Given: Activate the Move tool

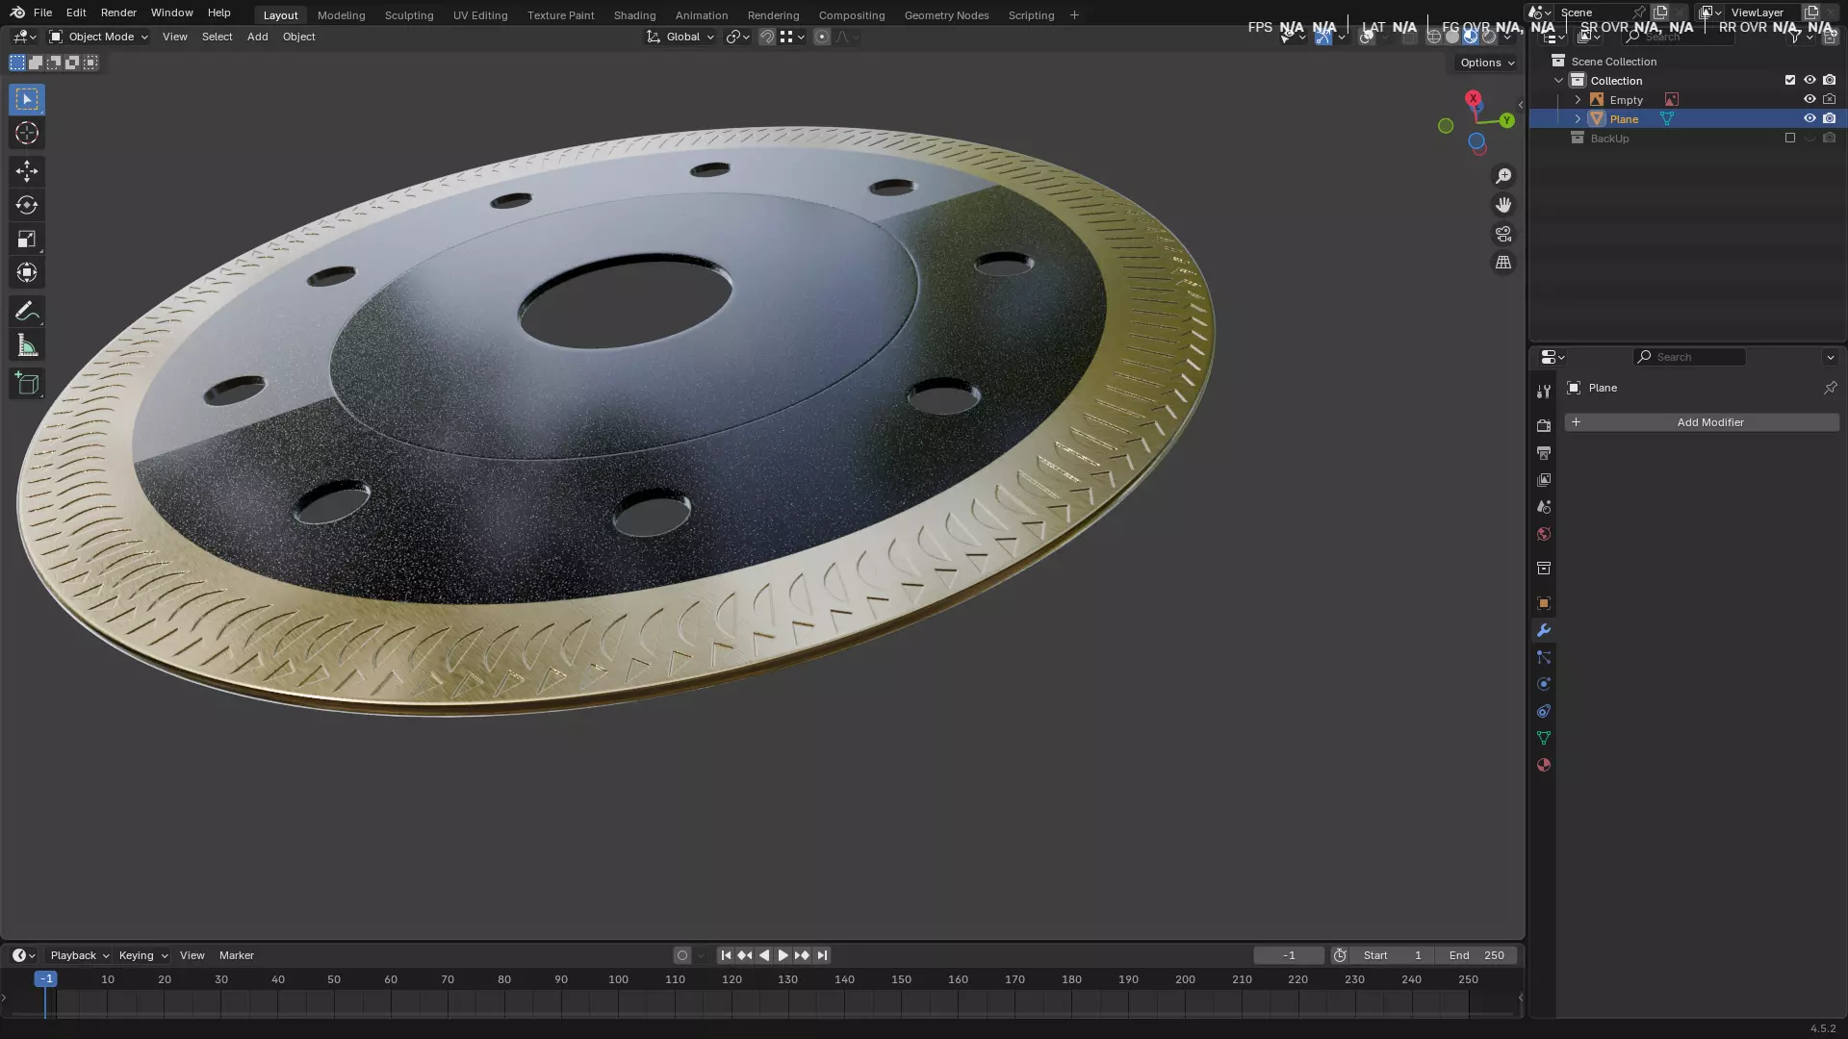Looking at the screenshot, I should (27, 171).
